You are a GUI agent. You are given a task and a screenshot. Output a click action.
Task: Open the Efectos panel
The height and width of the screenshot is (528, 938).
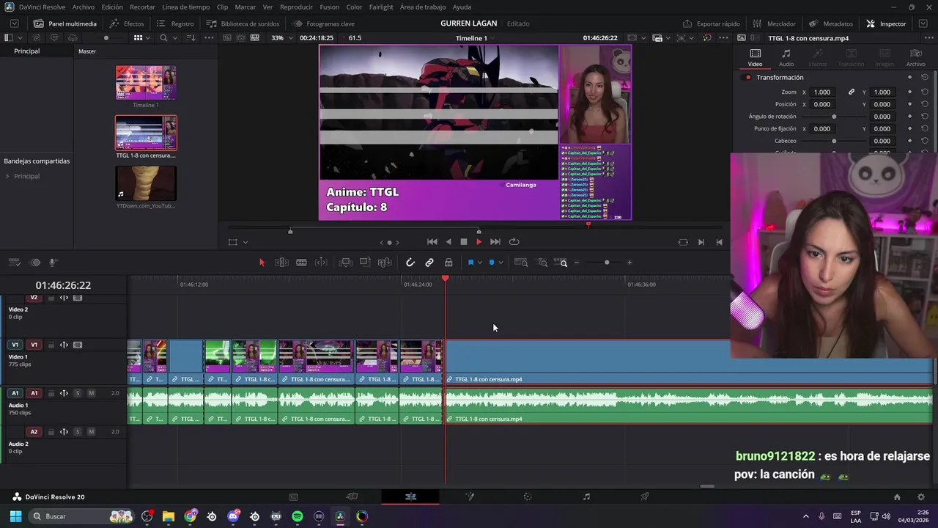pos(127,23)
